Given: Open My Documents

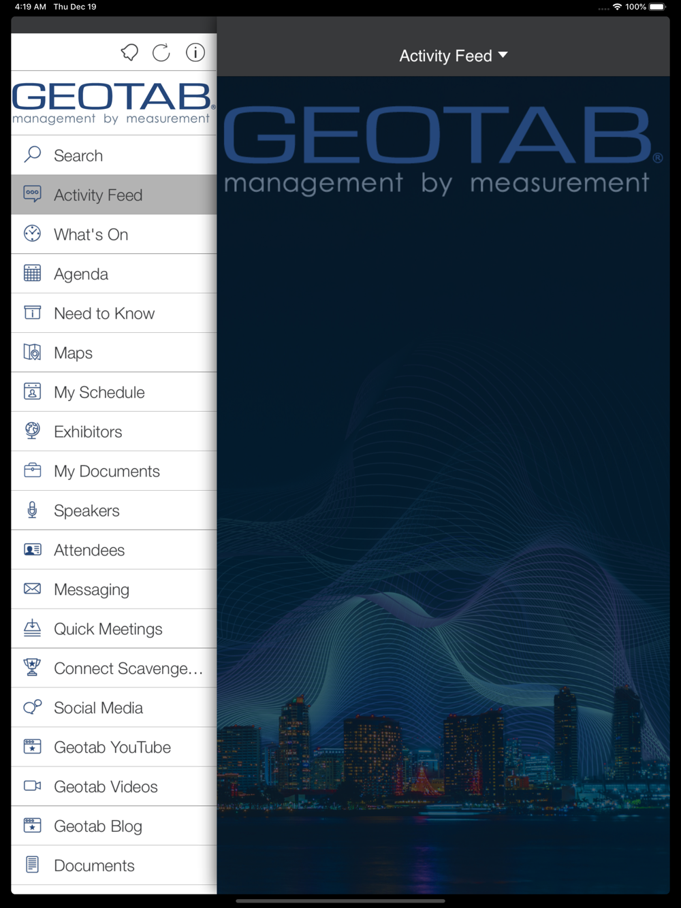Looking at the screenshot, I should coord(114,471).
